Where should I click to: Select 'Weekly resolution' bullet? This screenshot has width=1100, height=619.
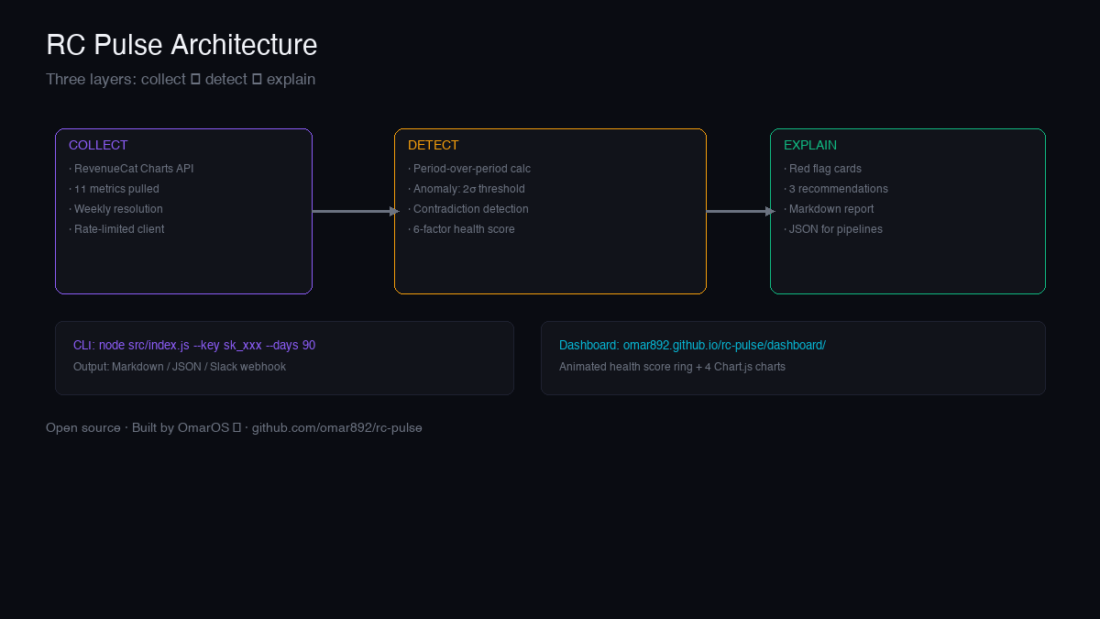point(115,209)
